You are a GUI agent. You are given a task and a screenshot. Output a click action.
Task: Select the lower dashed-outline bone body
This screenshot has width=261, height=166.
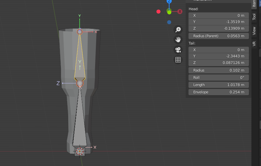pos(80,120)
